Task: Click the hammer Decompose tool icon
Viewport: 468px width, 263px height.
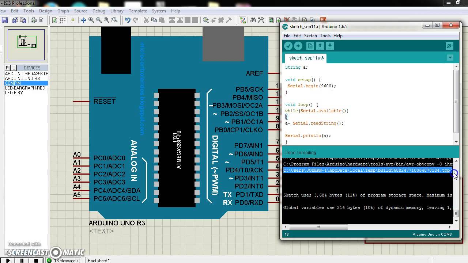Action: click(x=229, y=20)
